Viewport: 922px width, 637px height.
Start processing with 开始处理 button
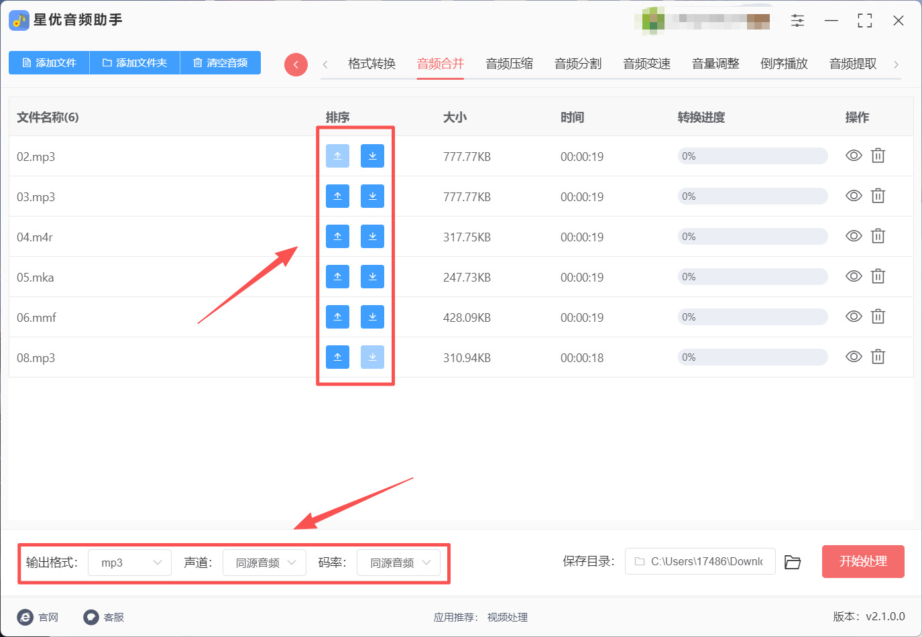[x=863, y=561]
